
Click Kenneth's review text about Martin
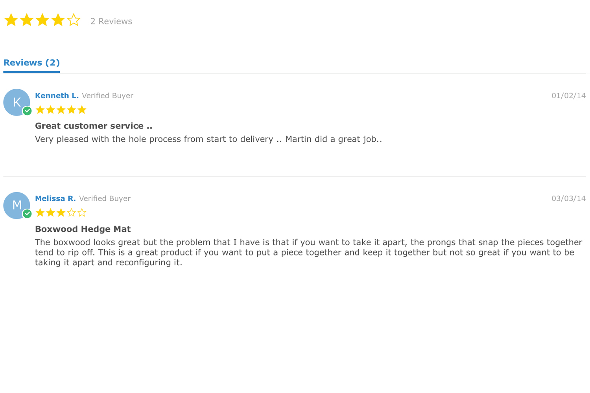(208, 139)
